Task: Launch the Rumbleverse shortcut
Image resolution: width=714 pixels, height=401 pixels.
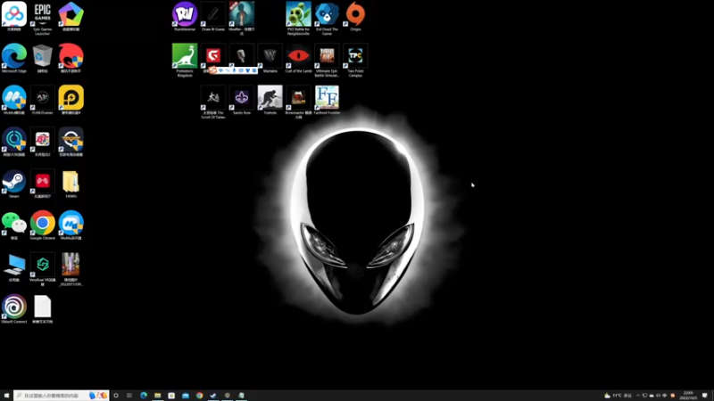Action: (x=185, y=16)
